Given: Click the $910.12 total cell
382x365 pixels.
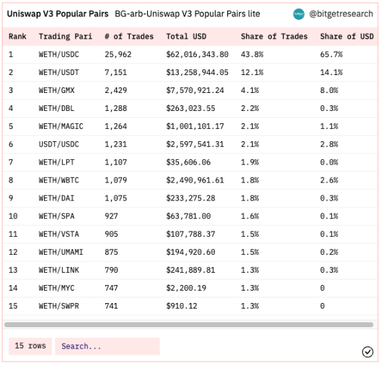Looking at the screenshot, I should [182, 306].
